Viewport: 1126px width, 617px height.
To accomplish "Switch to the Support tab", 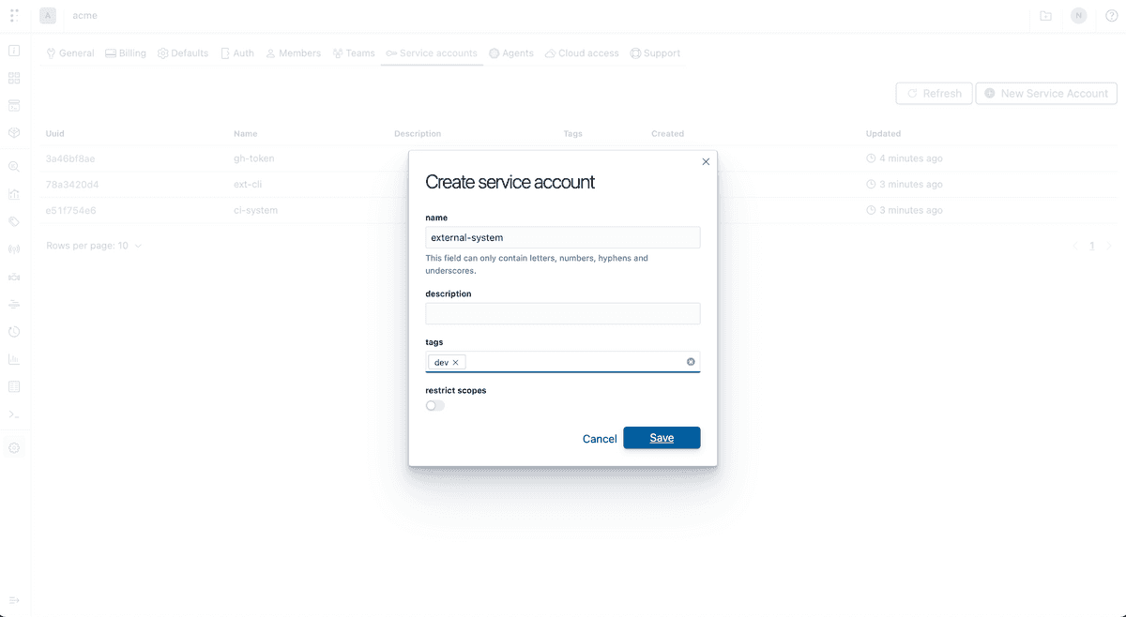I will tap(655, 53).
